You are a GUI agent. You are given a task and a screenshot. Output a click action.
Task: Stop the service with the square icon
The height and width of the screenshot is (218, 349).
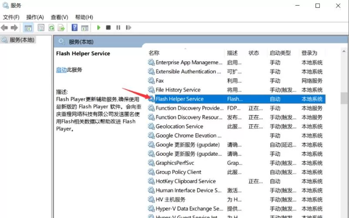coord(108,27)
